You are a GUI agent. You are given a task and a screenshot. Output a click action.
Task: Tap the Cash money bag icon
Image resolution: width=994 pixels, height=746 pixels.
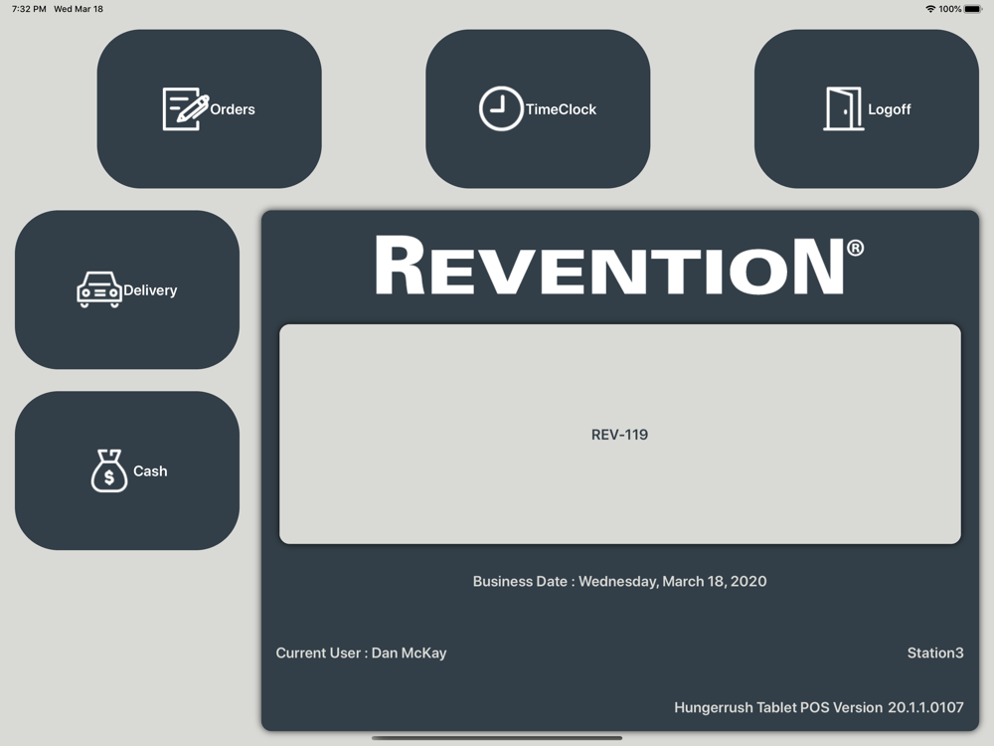click(x=109, y=470)
